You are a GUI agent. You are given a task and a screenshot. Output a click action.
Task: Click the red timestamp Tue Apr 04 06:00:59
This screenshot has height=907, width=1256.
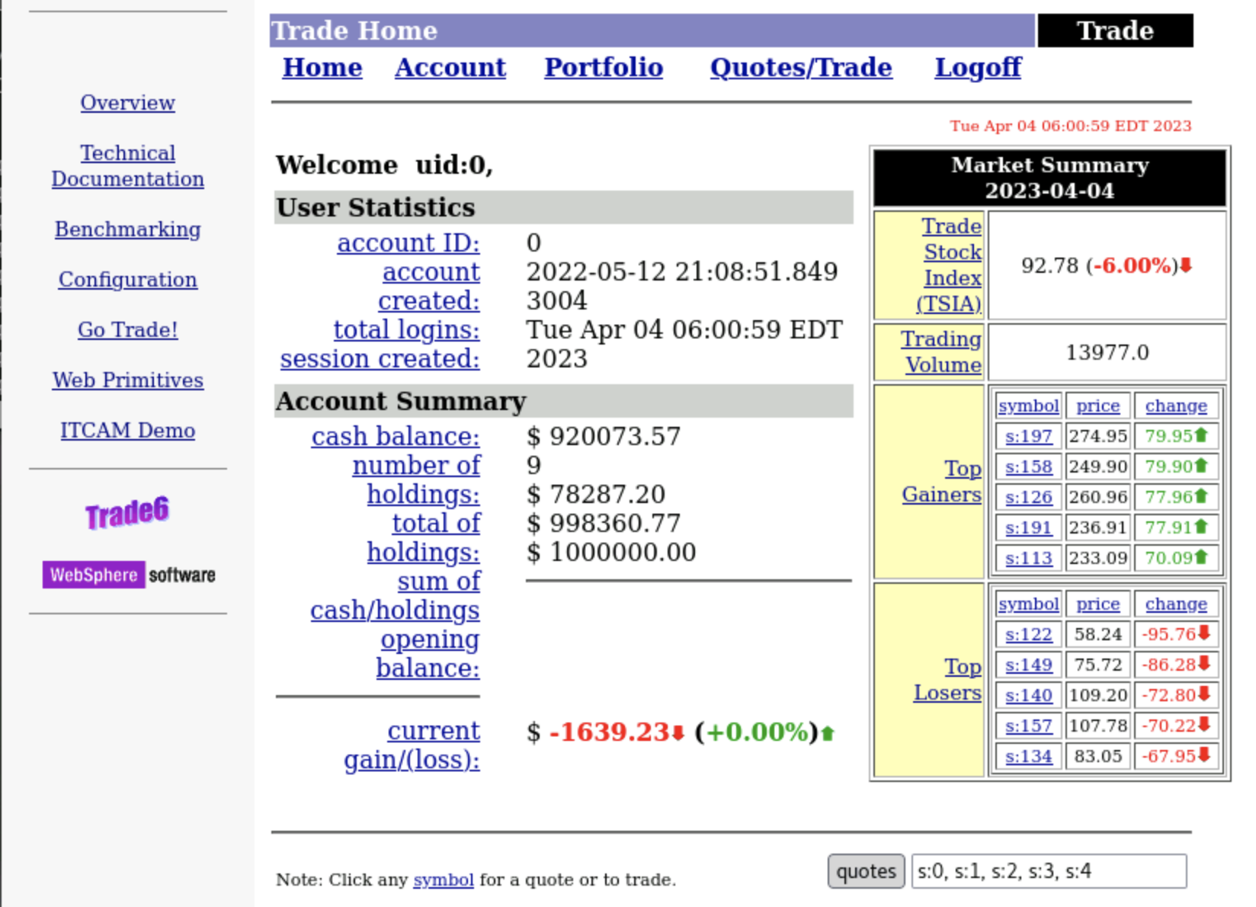pos(1071,126)
